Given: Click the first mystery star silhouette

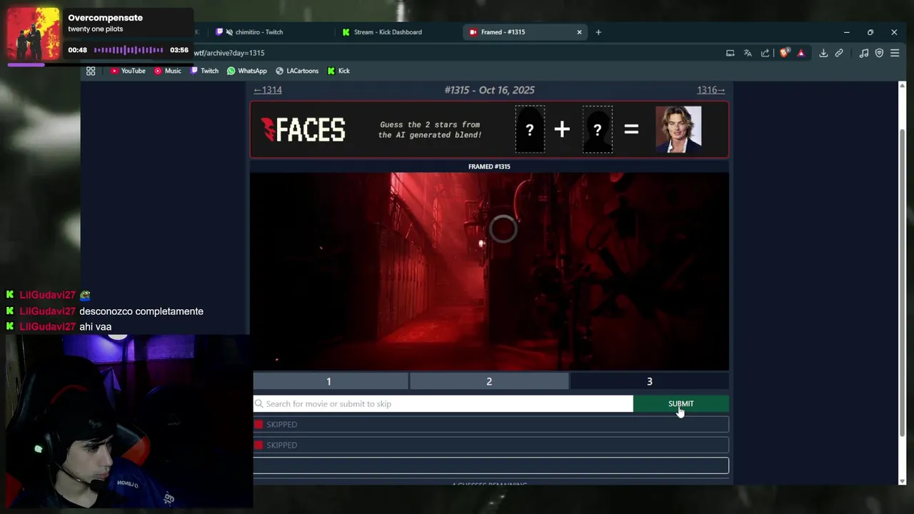Looking at the screenshot, I should pyautogui.click(x=530, y=129).
